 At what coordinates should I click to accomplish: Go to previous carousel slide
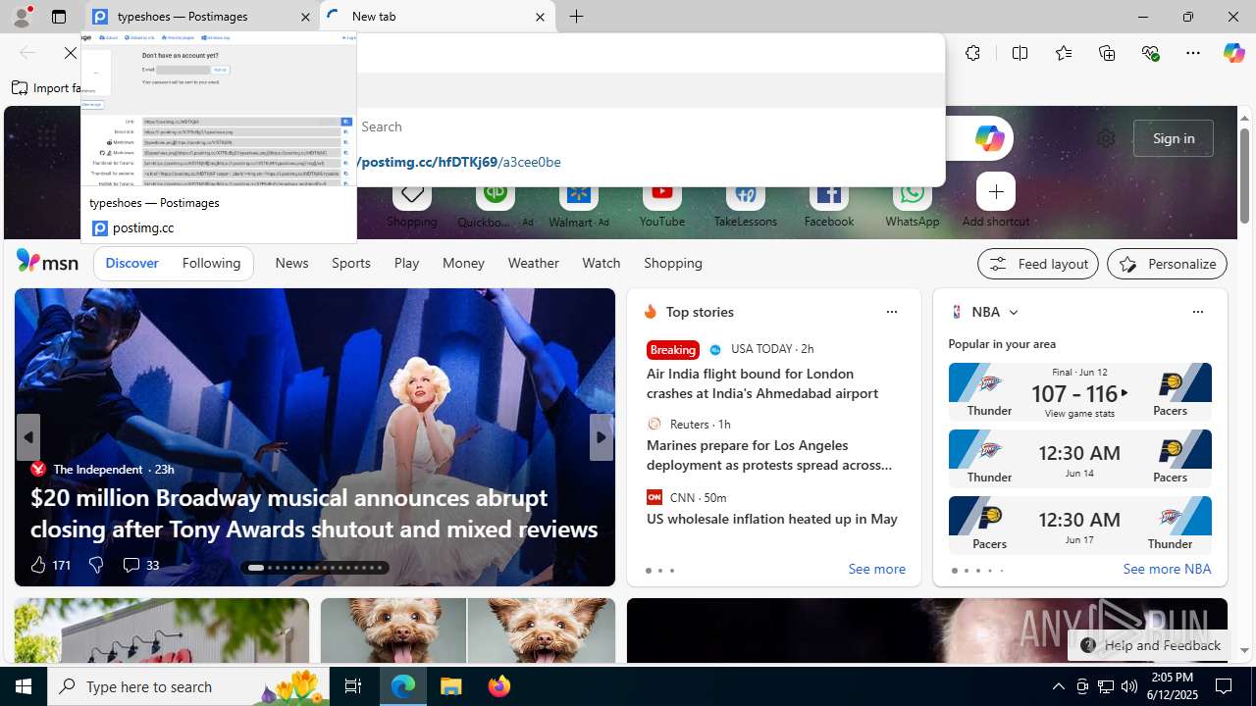[27, 437]
